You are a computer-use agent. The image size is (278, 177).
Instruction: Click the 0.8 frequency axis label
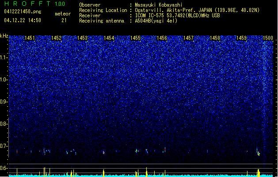4,124
